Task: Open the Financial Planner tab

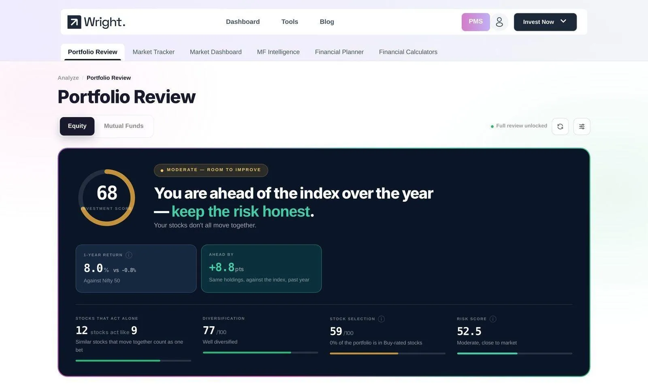Action: click(x=339, y=52)
